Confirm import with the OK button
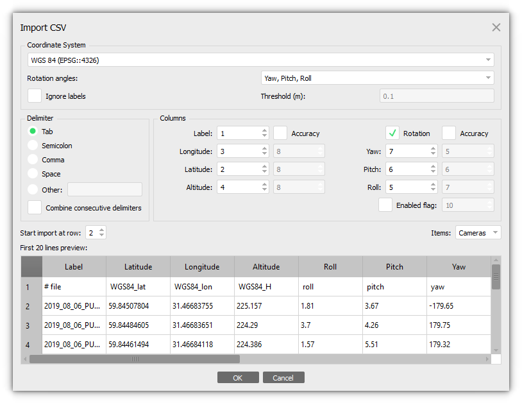Image resolution: width=522 pixels, height=403 pixels. pyautogui.click(x=238, y=377)
